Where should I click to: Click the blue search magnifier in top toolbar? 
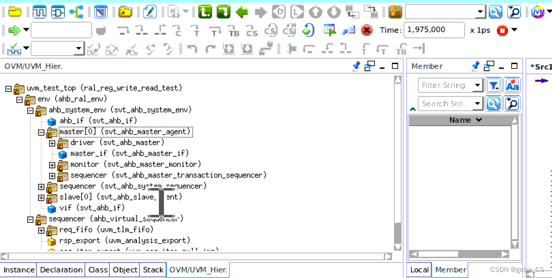[495, 12]
